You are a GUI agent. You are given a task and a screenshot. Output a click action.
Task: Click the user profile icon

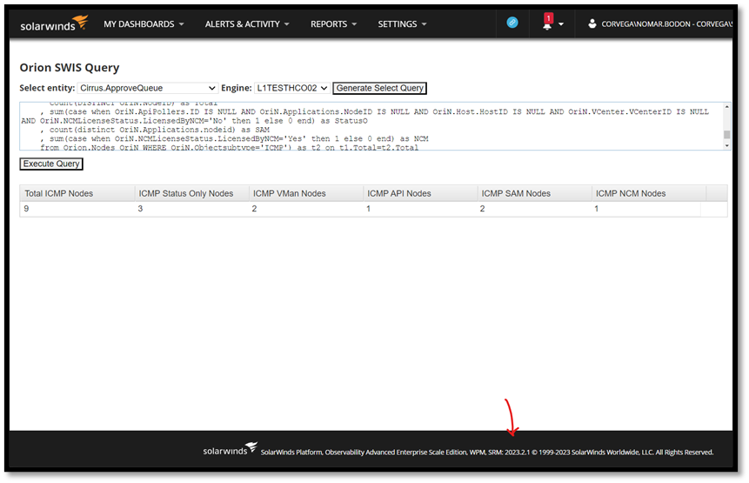tap(592, 23)
